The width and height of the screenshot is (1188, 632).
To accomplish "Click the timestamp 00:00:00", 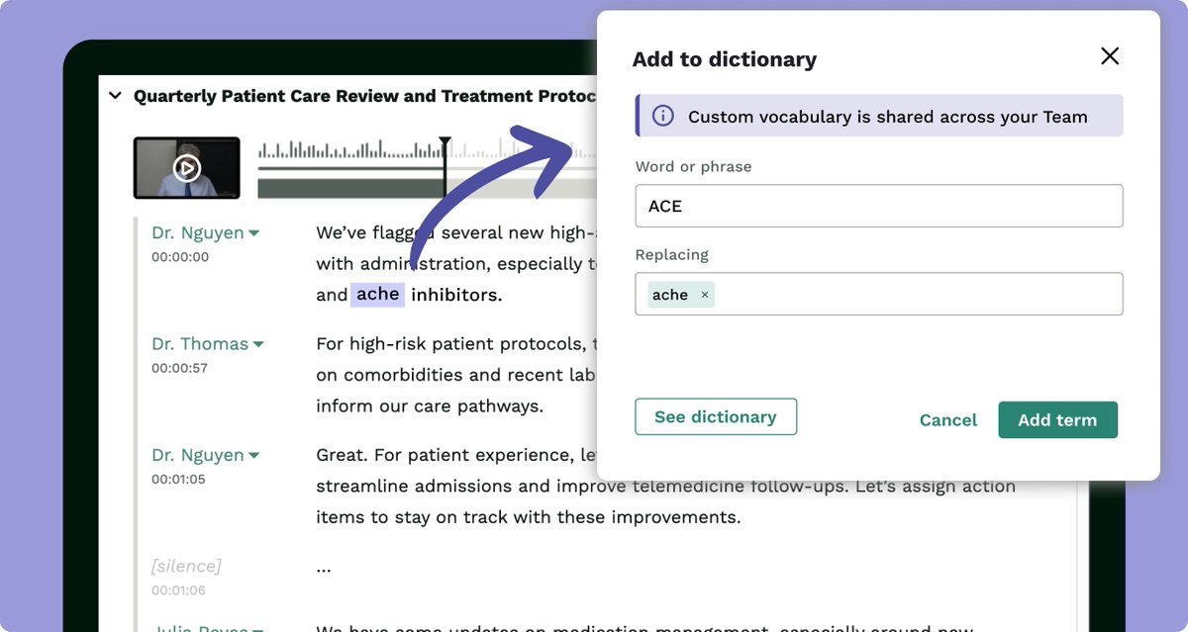I will pos(180,257).
